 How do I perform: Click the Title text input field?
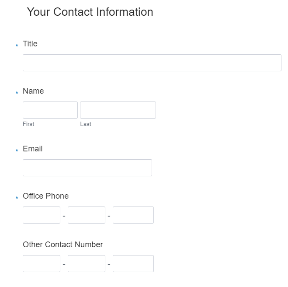point(152,63)
